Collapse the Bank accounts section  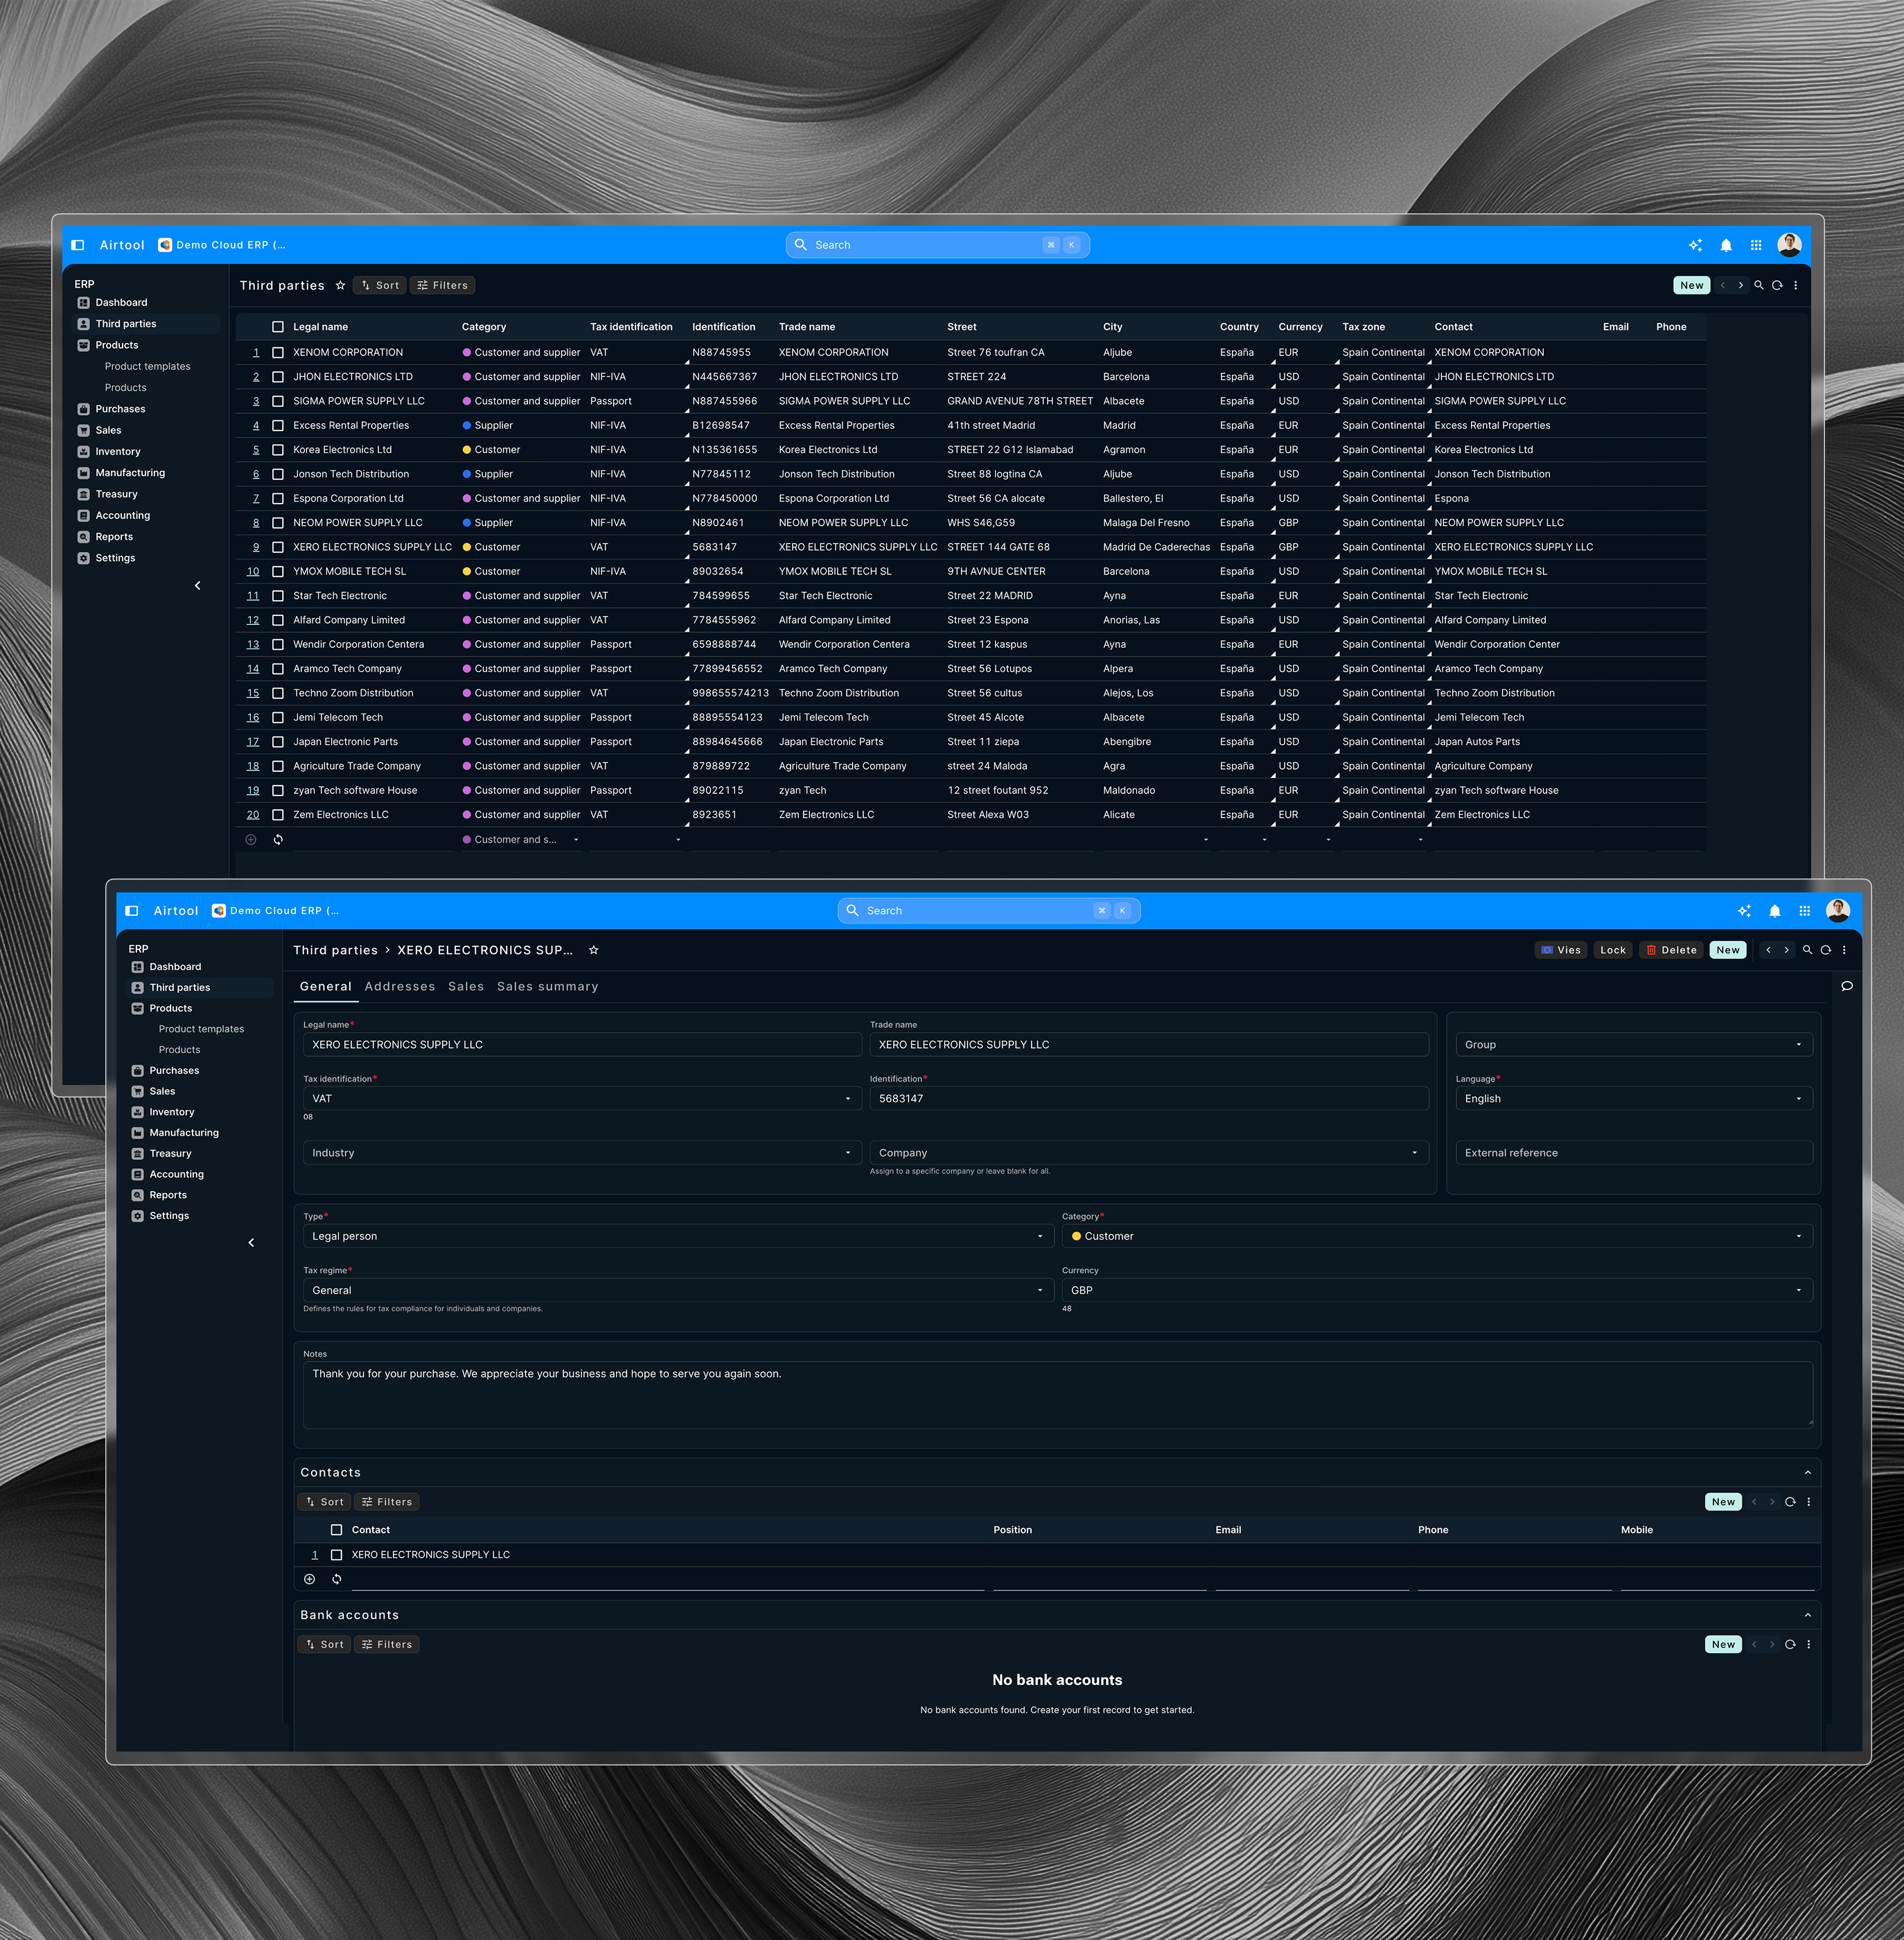(x=1807, y=1615)
